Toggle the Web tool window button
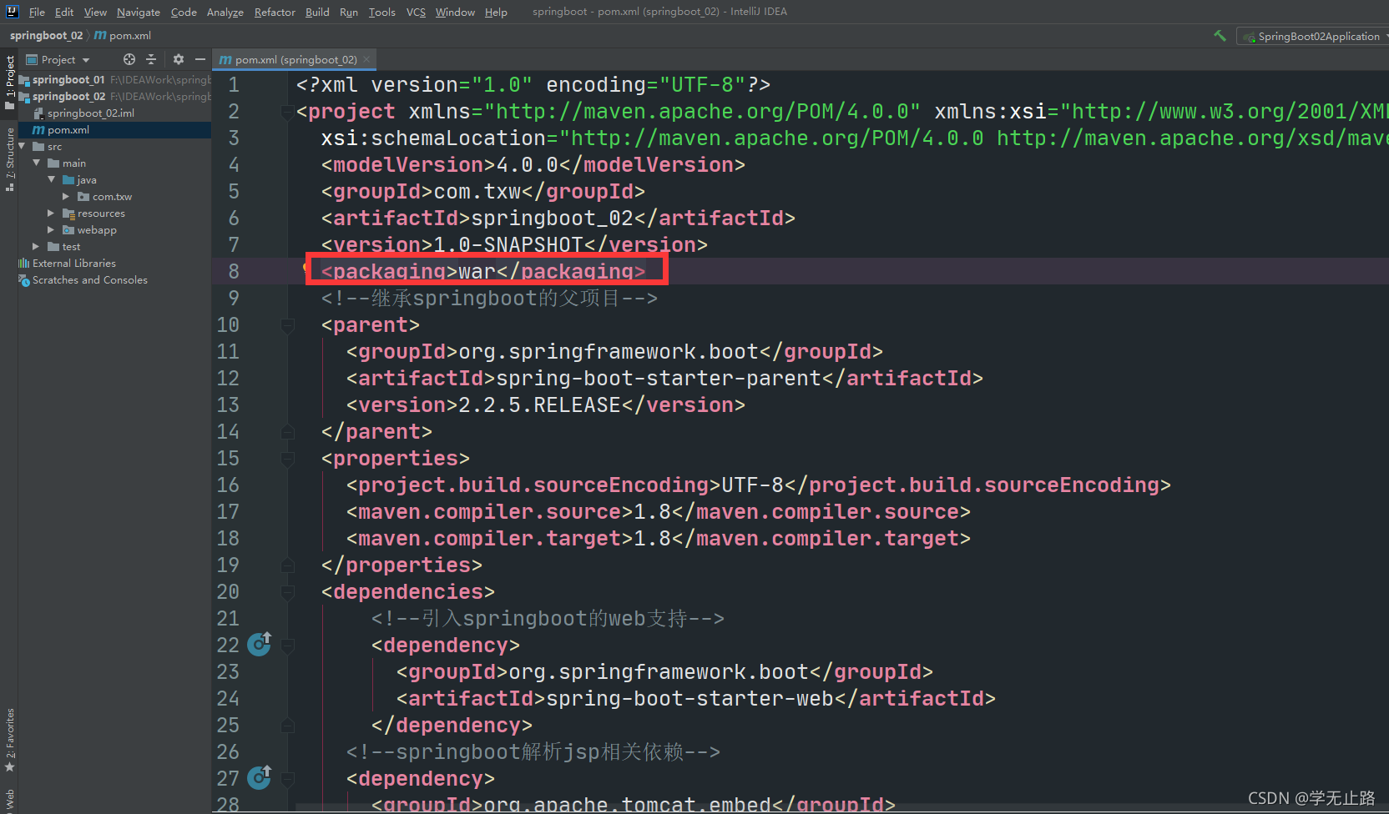The height and width of the screenshot is (814, 1389). tap(9, 801)
